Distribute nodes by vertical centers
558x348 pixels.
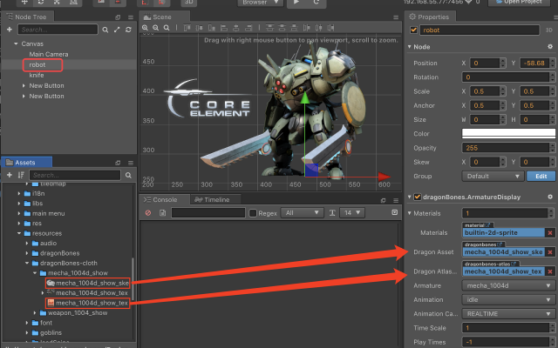pyautogui.click(x=282, y=28)
